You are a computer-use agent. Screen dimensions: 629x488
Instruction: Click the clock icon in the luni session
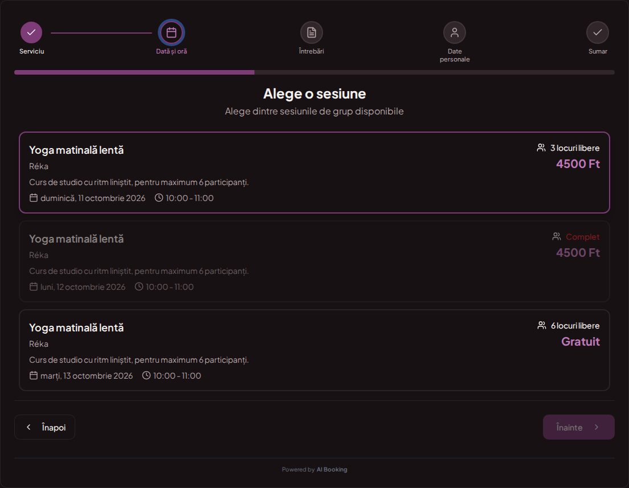point(139,286)
